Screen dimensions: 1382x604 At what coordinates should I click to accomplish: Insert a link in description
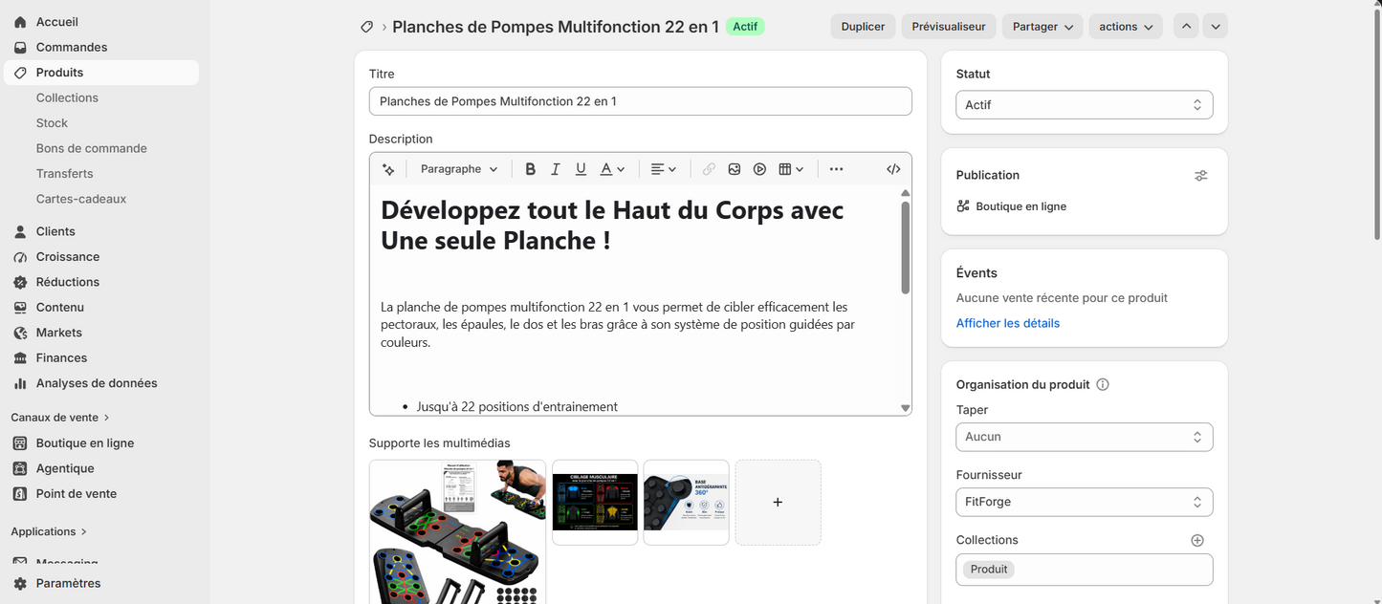tap(709, 169)
